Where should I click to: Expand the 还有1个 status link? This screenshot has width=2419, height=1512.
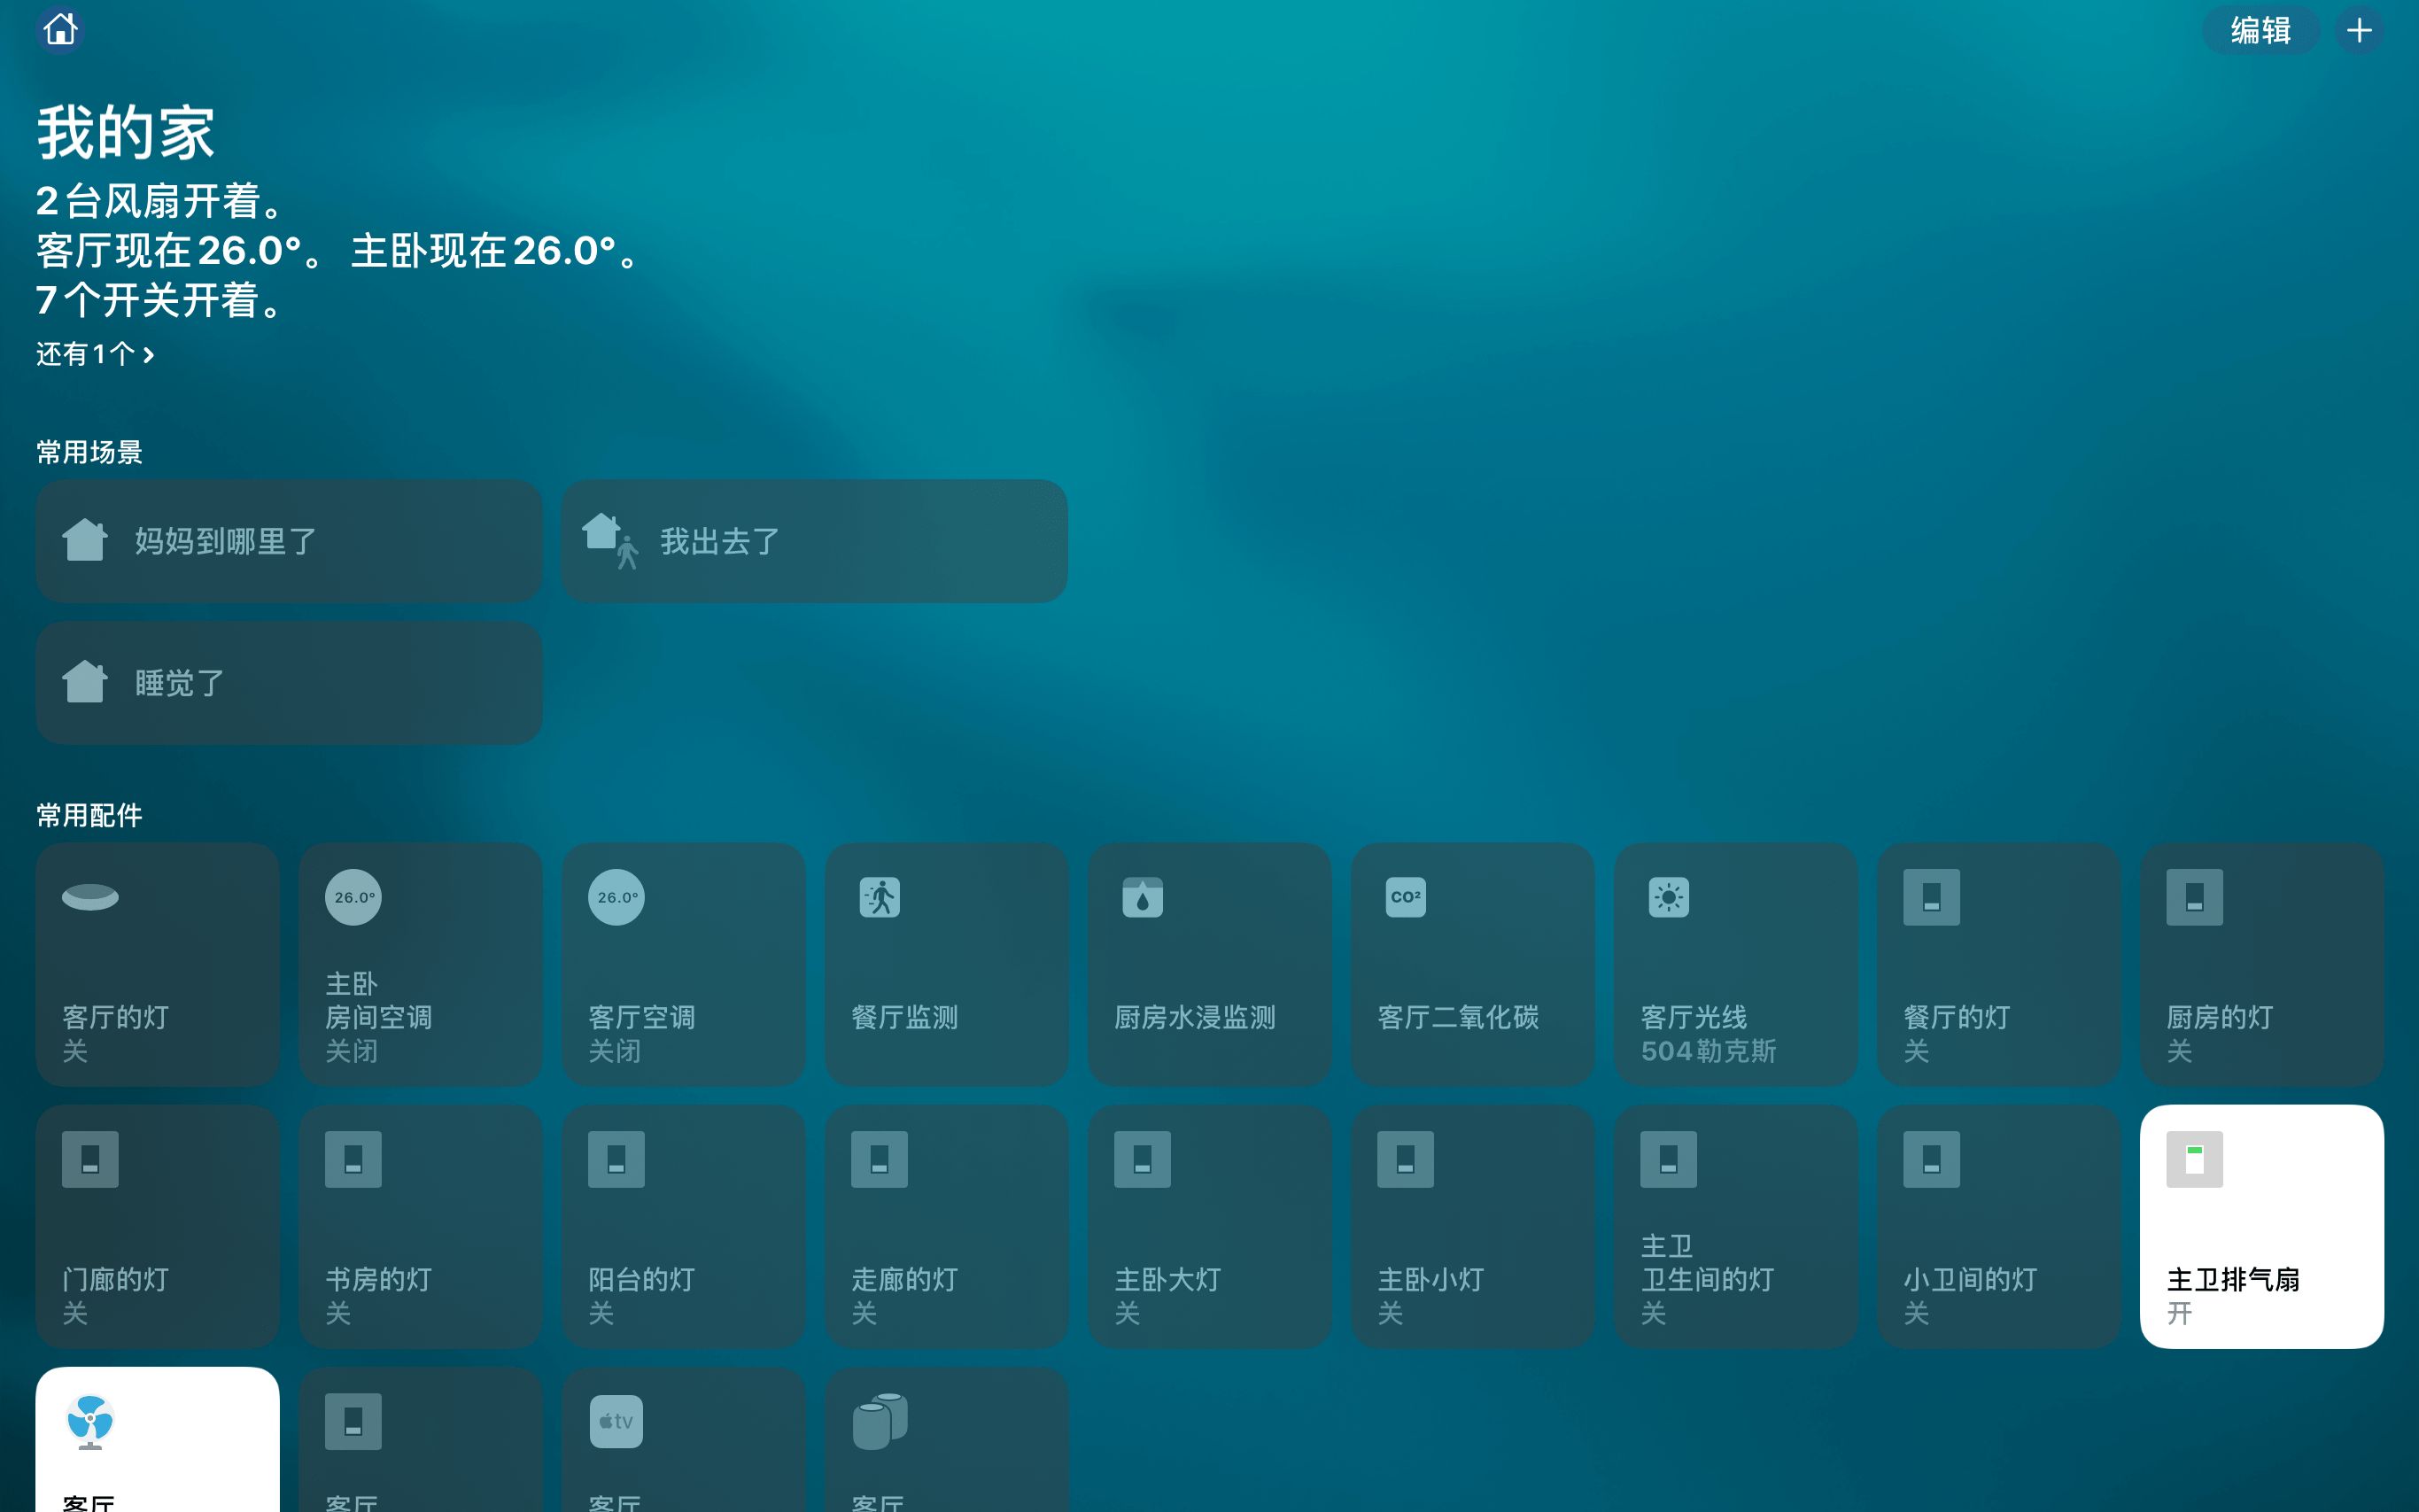coord(95,354)
